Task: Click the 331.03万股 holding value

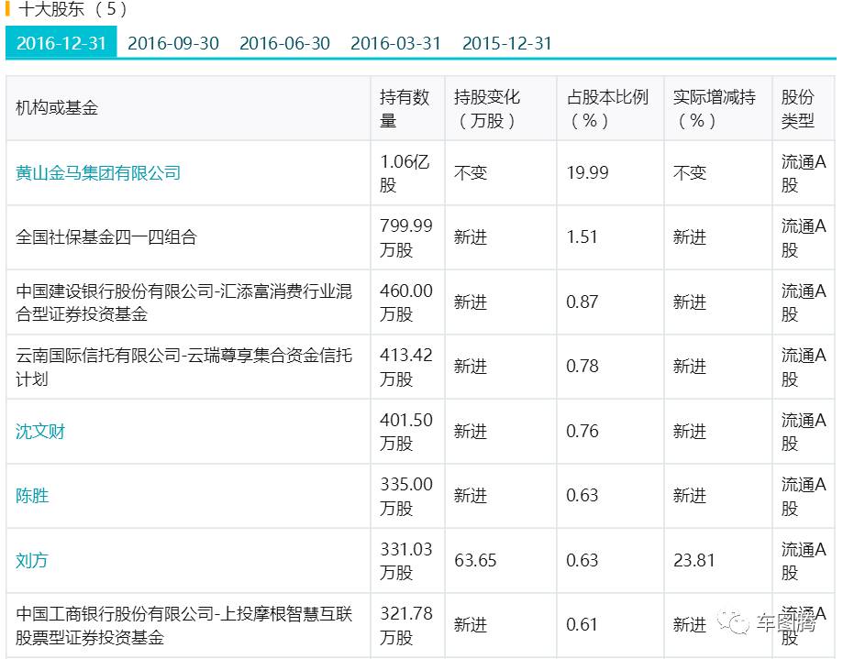Action: 406,560
